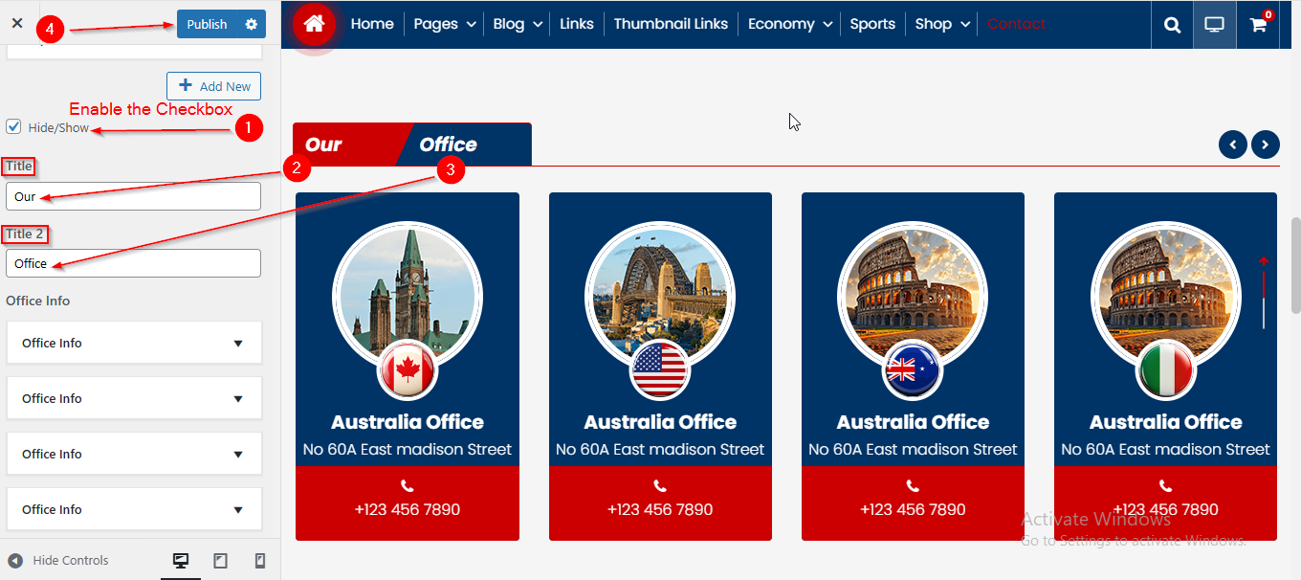Click the shopping cart icon

[x=1258, y=25]
